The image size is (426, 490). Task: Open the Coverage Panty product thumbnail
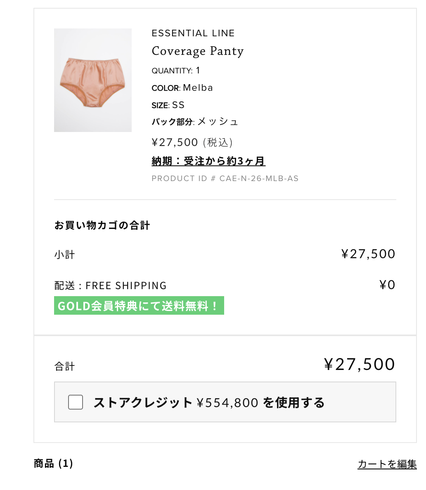(93, 80)
